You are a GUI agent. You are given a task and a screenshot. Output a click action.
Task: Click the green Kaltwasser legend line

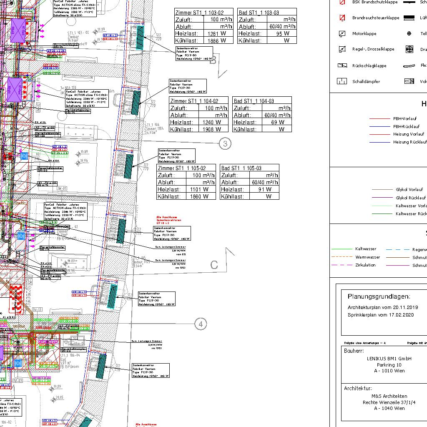[342, 249]
